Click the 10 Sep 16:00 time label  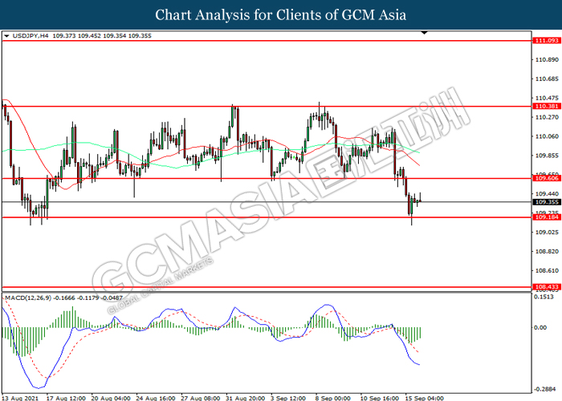[380, 398]
